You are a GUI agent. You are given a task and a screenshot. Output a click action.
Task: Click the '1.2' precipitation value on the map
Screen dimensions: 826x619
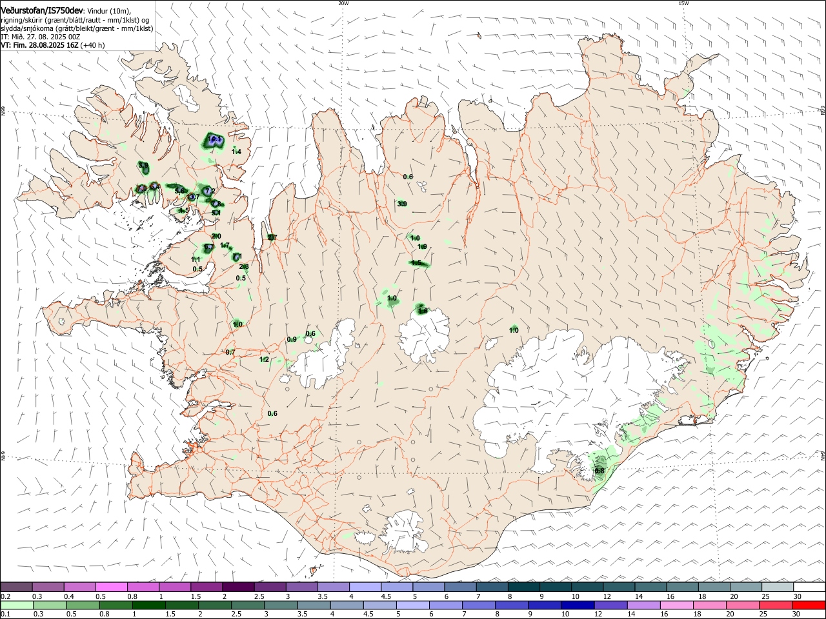264,359
